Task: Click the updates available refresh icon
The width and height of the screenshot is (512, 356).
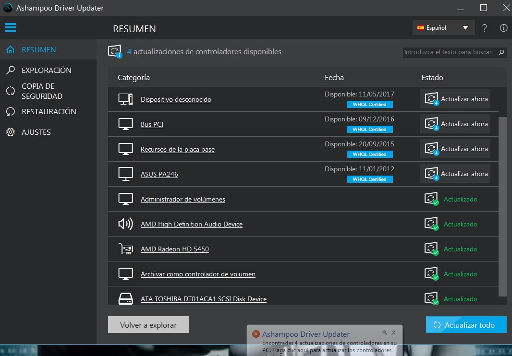Action: point(115,51)
